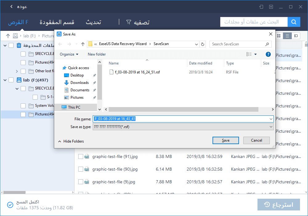The image size is (308, 216).
Task: Collapse the Hide Folders chevron
Action: 59,141
